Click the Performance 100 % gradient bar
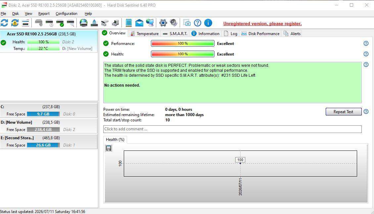The image size is (374, 214). 182,43
